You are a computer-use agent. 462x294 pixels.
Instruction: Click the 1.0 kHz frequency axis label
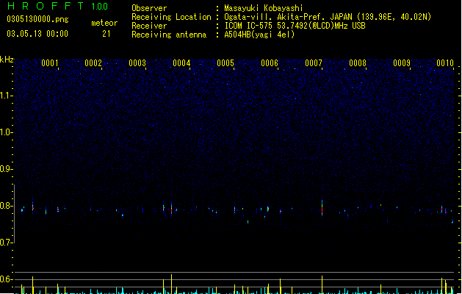pyautogui.click(x=6, y=132)
